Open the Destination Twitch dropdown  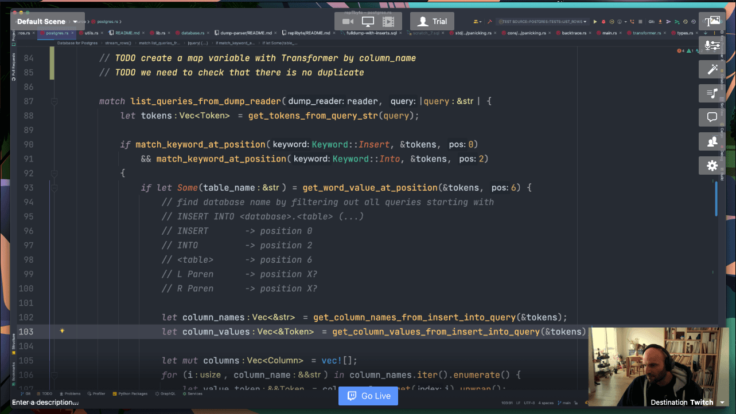point(722,403)
